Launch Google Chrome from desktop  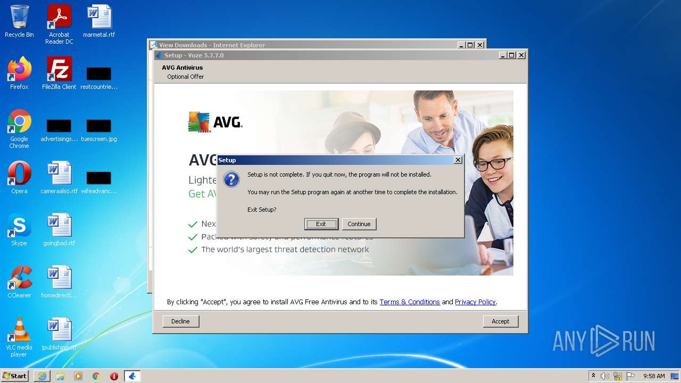[x=19, y=129]
